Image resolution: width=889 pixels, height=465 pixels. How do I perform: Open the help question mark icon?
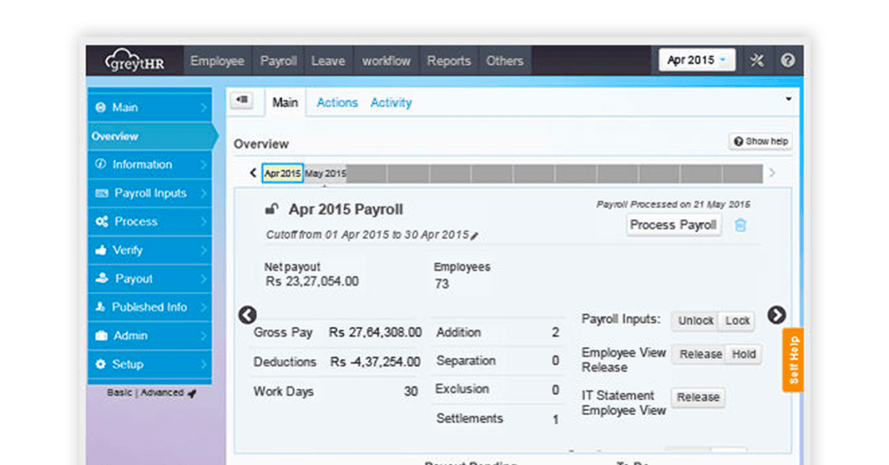tap(787, 60)
